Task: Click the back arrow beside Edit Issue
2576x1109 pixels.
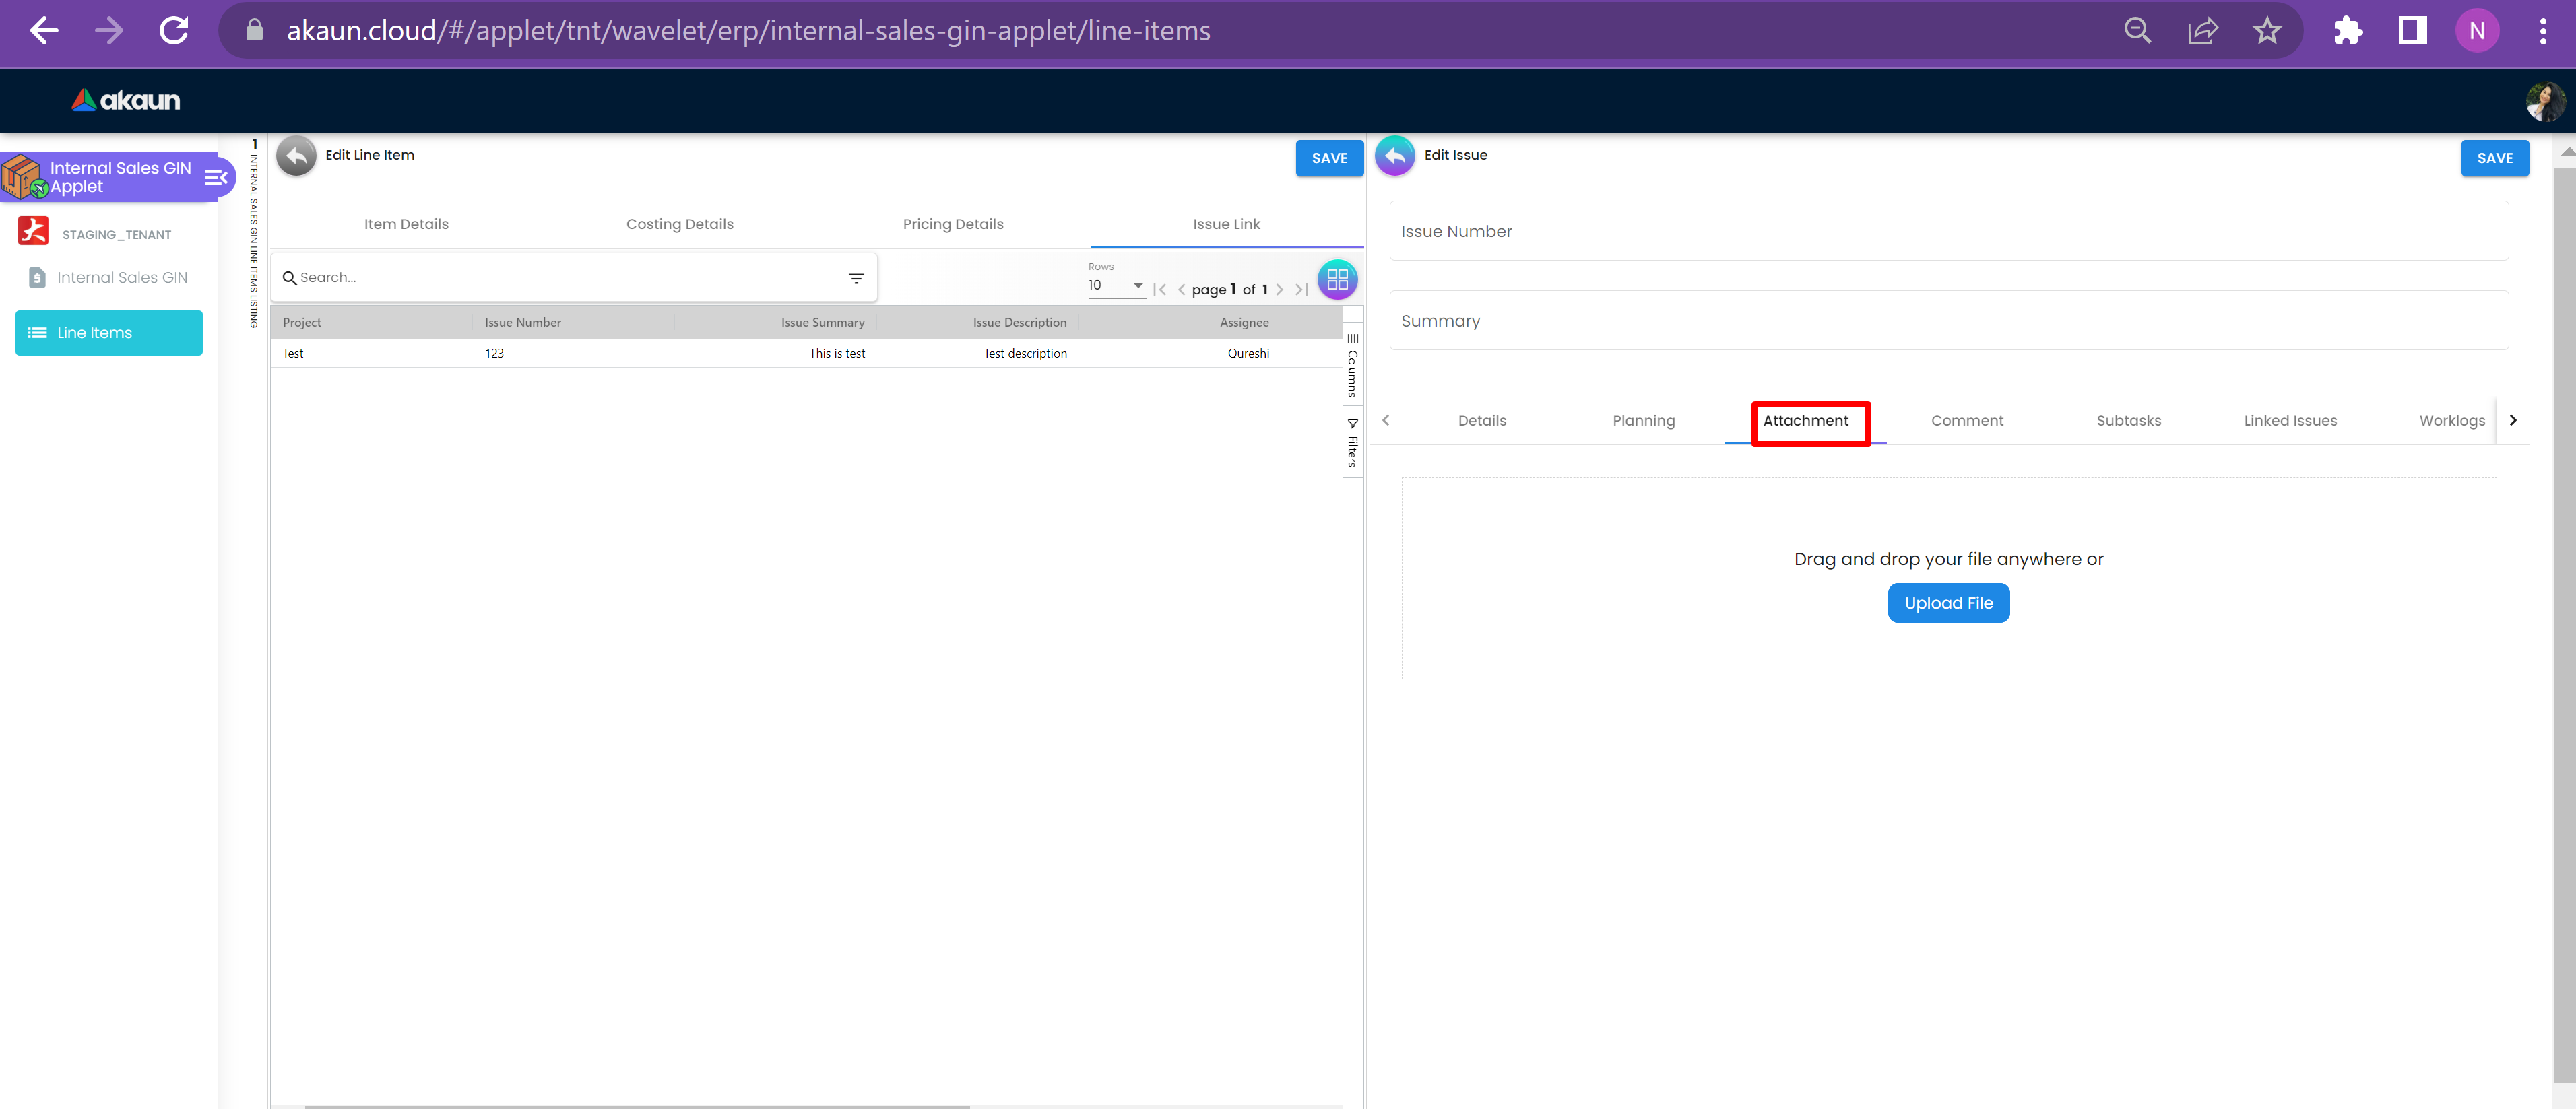Action: point(1394,156)
